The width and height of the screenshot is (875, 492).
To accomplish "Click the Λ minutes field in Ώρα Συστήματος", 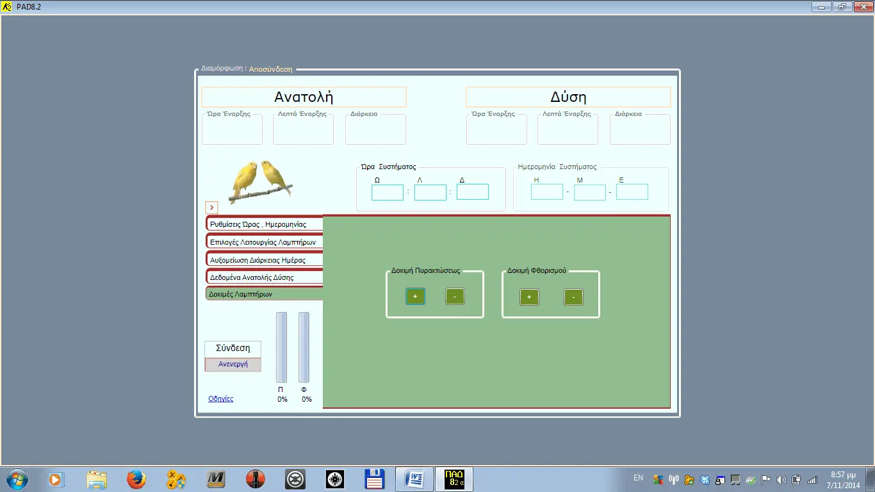I will [430, 192].
